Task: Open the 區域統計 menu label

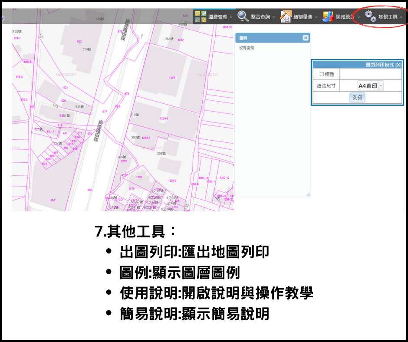Action: [345, 17]
